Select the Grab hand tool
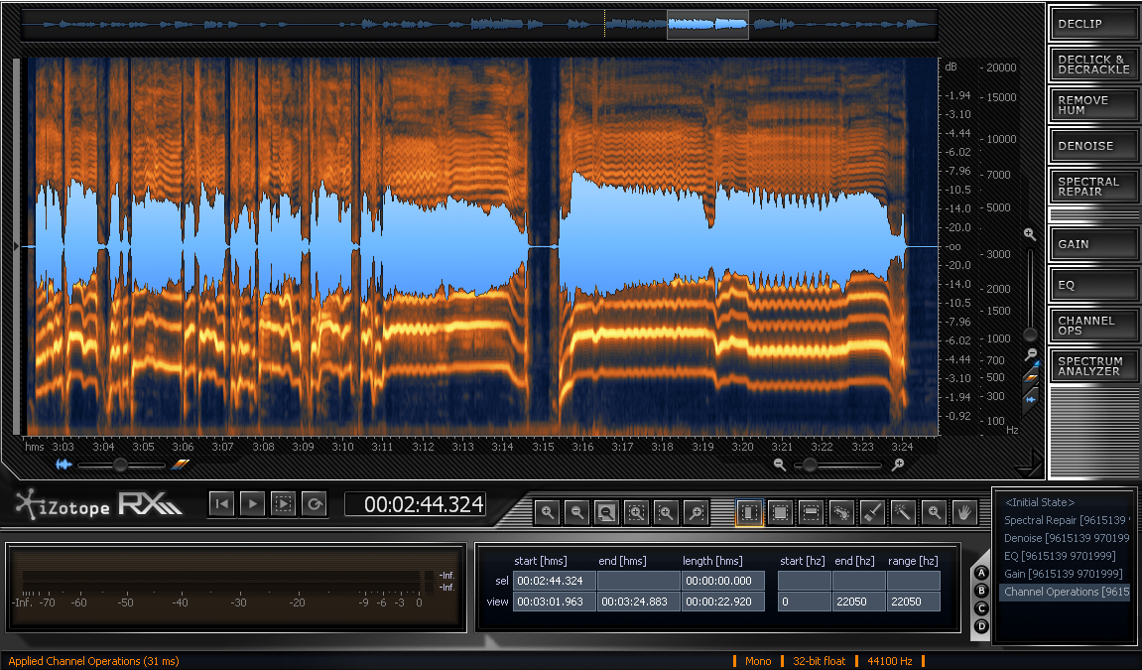Viewport: 1142px width, 670px height. 963,512
